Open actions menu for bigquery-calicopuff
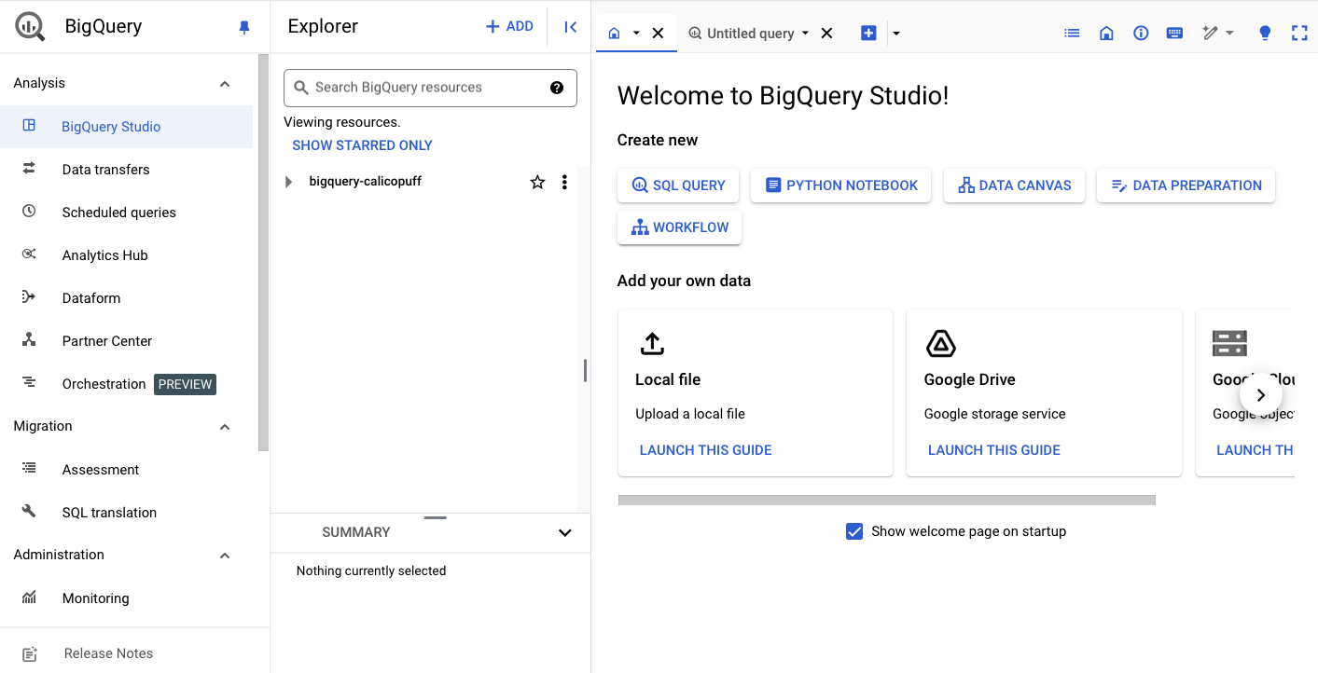The height and width of the screenshot is (673, 1318). [564, 183]
